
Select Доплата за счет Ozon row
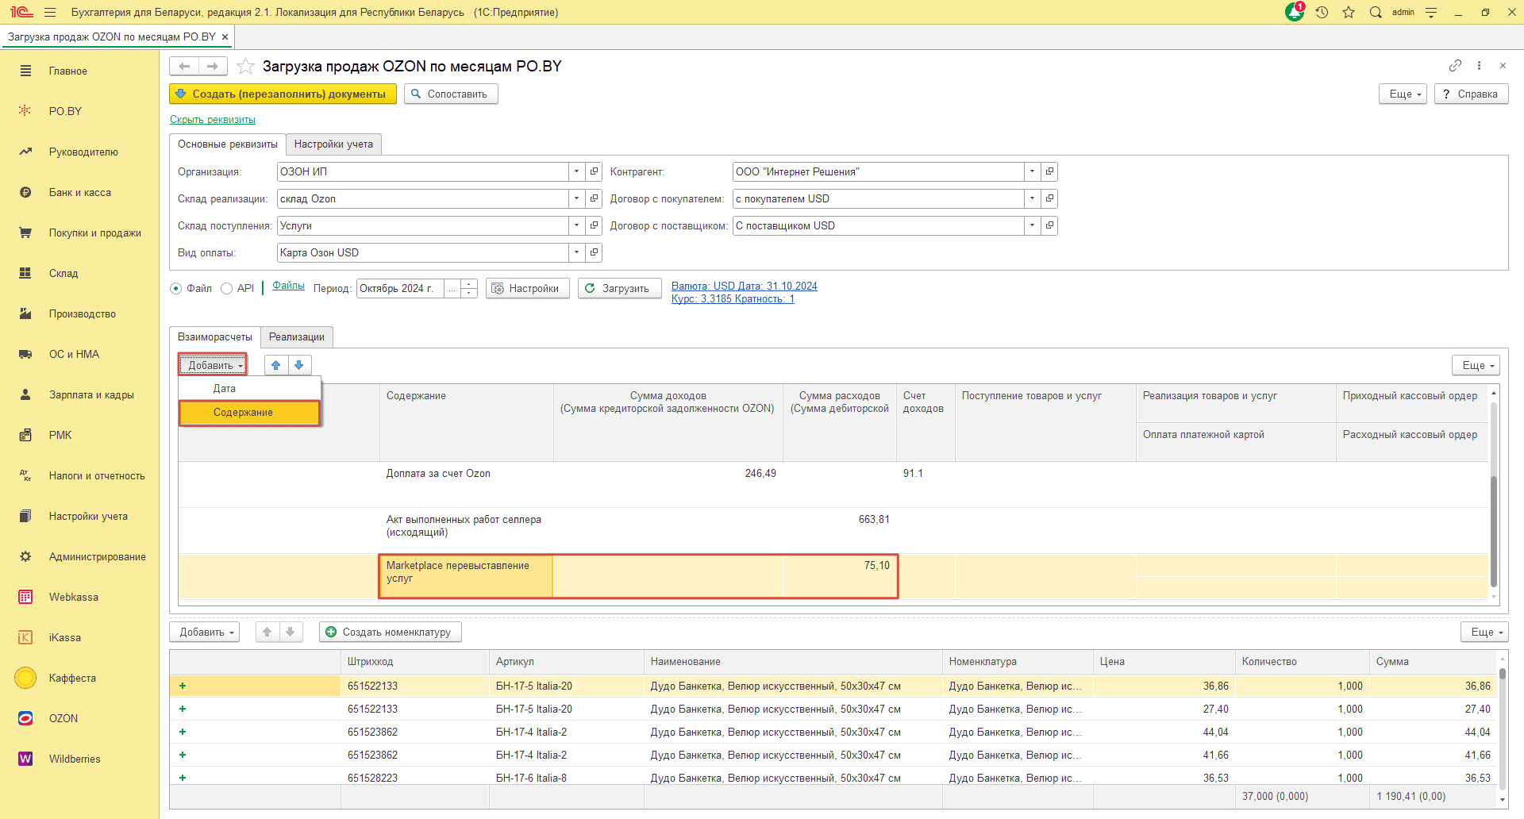833,484
